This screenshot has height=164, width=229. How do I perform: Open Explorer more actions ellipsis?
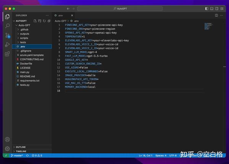coord(47,15)
